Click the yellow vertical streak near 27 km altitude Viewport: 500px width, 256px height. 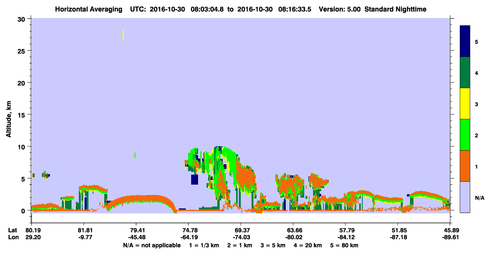tap(123, 35)
